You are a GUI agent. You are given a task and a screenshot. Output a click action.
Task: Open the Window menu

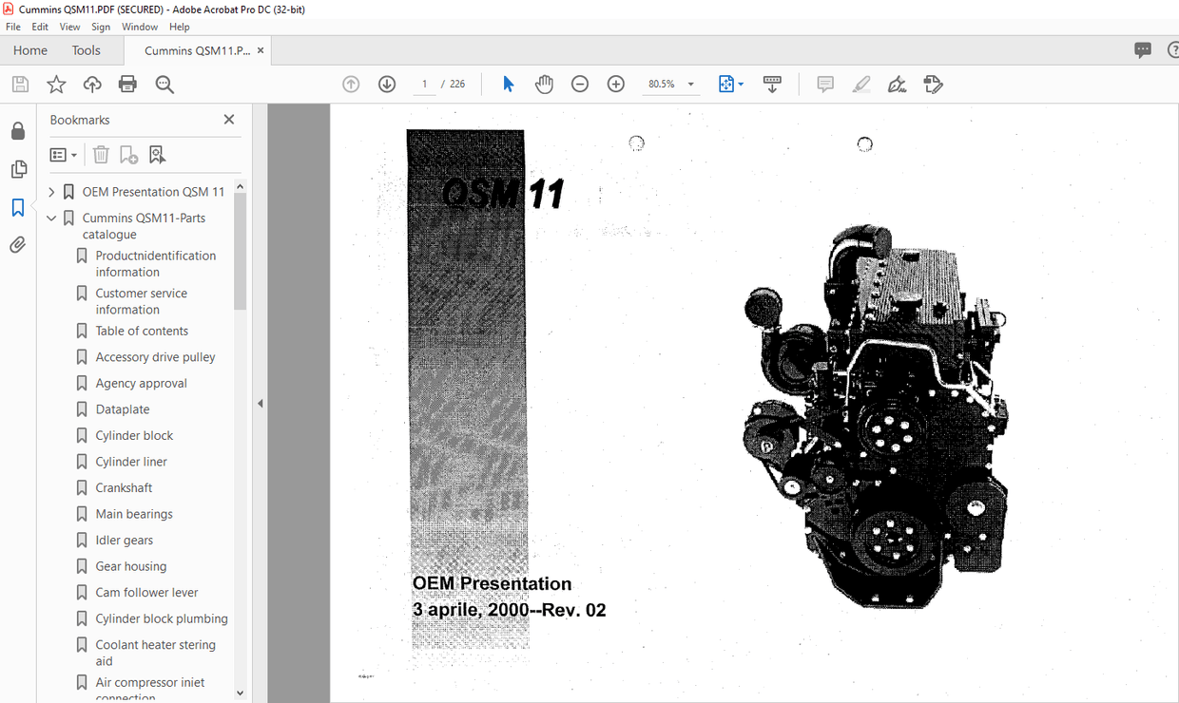(x=140, y=27)
